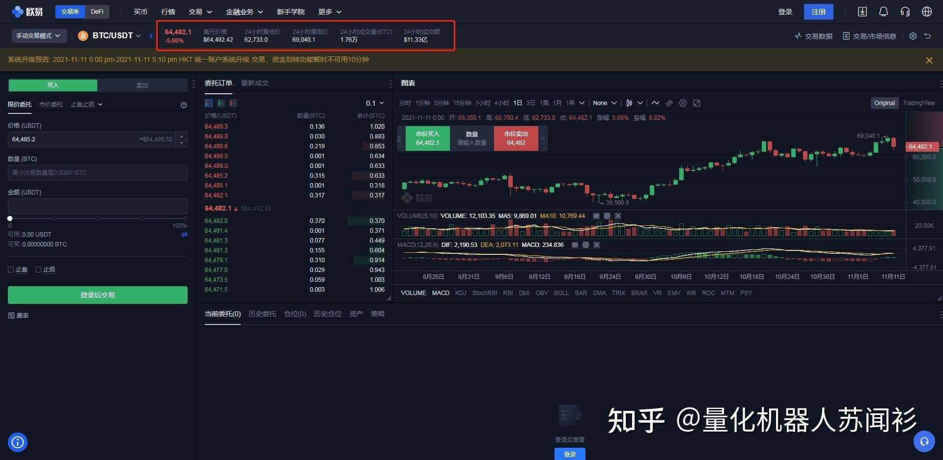Open the blue support chat bubble
Screen dimensions: 943x460
pos(924,441)
